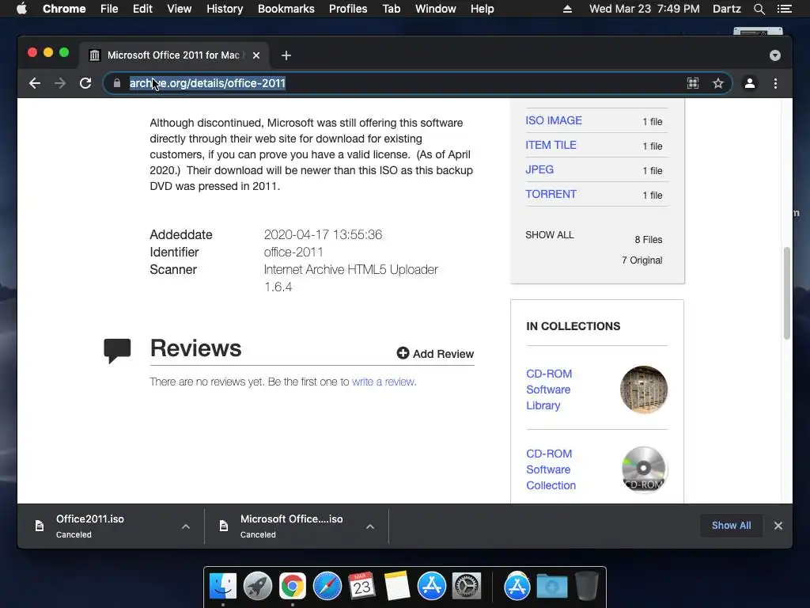Click the Reviews speech bubble icon
Screen dimensions: 810x608
pos(117,351)
